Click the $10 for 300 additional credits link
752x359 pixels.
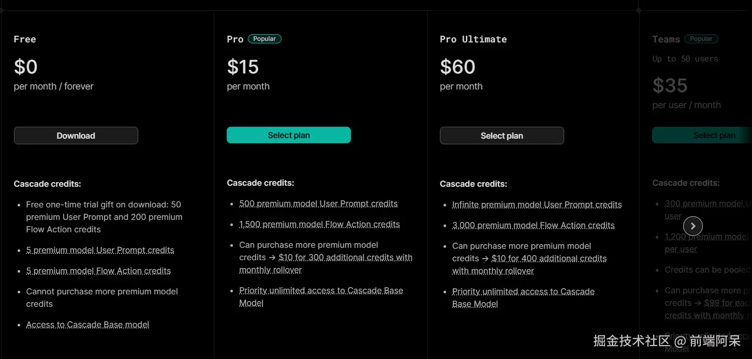coord(345,258)
